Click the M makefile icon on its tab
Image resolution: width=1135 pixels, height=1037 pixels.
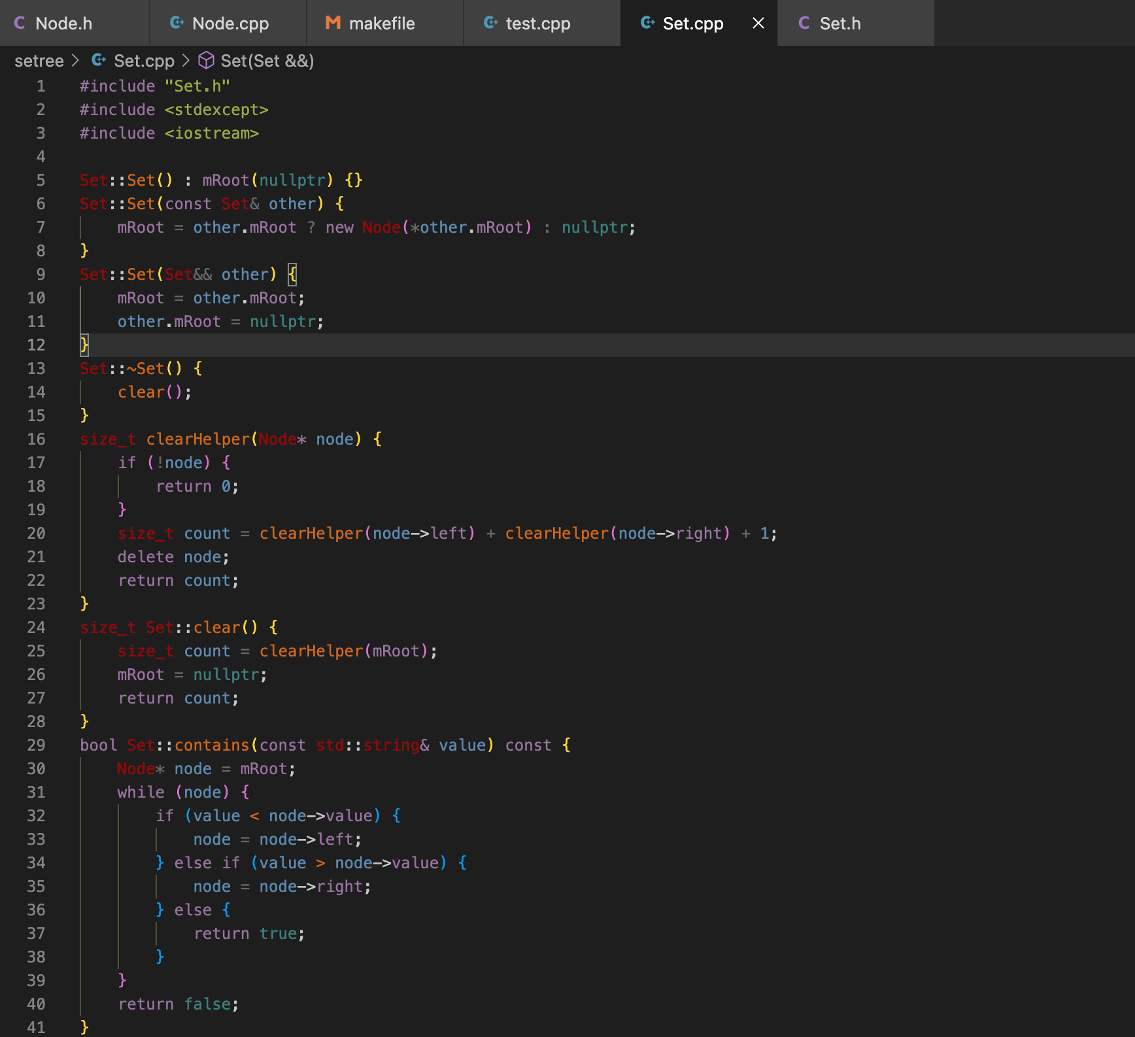[332, 22]
